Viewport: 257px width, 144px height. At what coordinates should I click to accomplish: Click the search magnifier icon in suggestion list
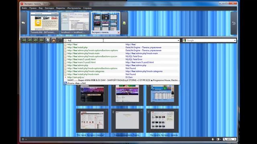point(65,83)
